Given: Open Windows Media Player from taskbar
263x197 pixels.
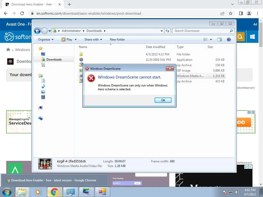Looking at the screenshot, I should pyautogui.click(x=38, y=192).
